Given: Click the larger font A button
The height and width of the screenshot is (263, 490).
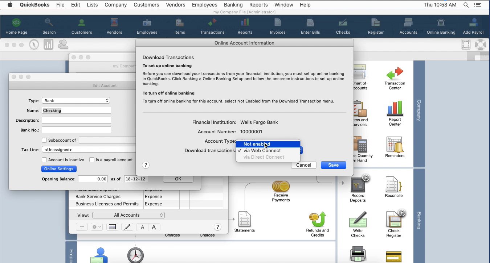Looking at the screenshot, I should tap(154, 227).
